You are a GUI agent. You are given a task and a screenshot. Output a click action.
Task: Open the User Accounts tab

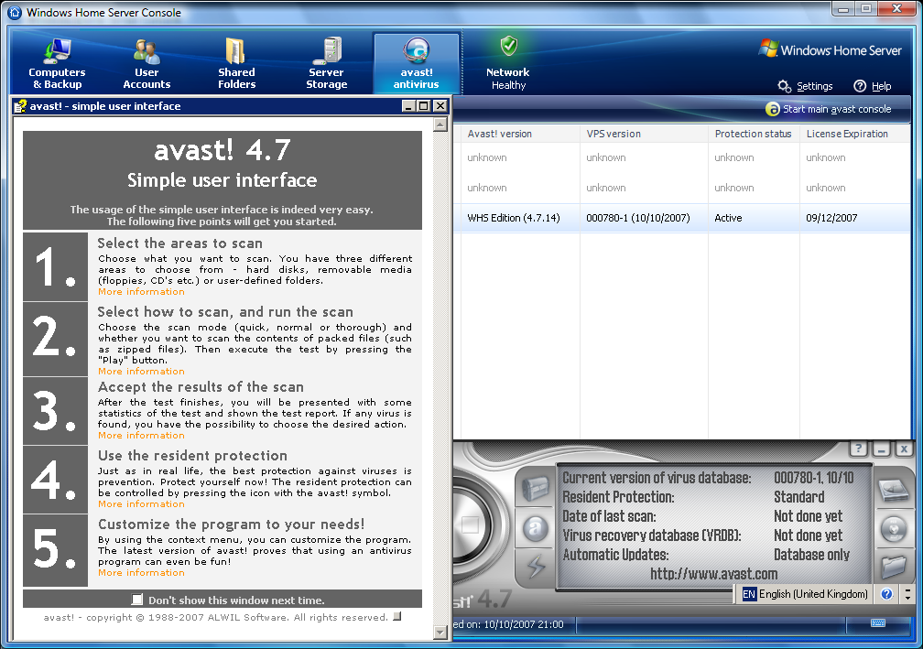pos(147,63)
